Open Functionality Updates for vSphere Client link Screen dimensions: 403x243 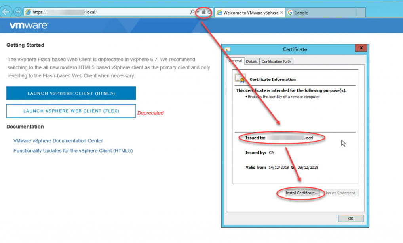[73, 151]
